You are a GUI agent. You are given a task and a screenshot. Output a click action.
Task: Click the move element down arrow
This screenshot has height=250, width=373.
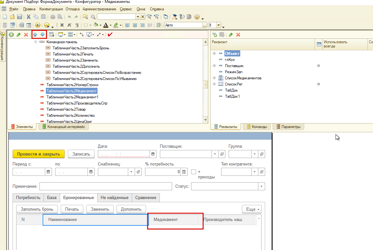(42, 35)
